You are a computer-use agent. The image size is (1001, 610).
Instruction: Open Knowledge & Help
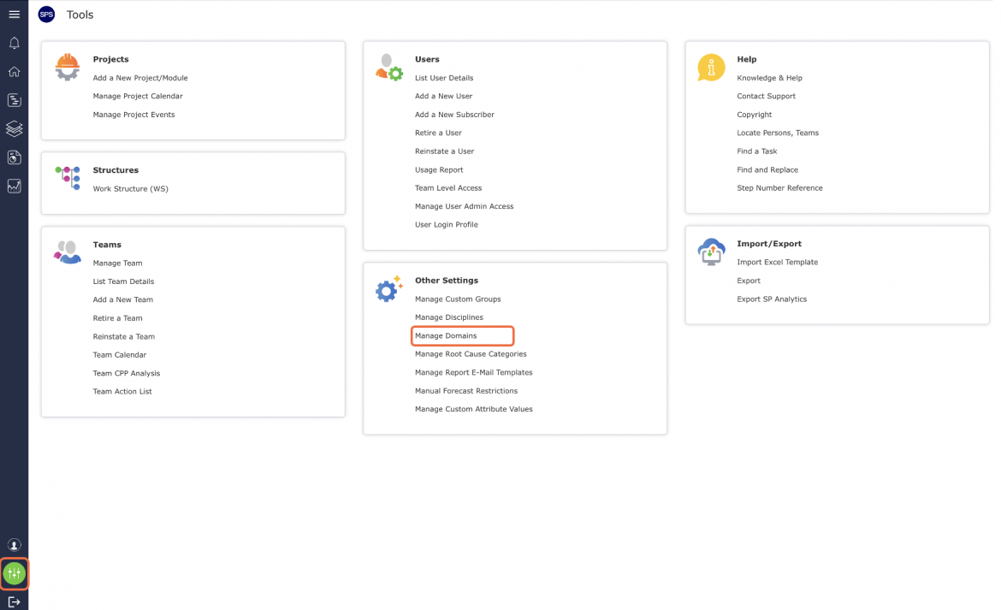(770, 78)
